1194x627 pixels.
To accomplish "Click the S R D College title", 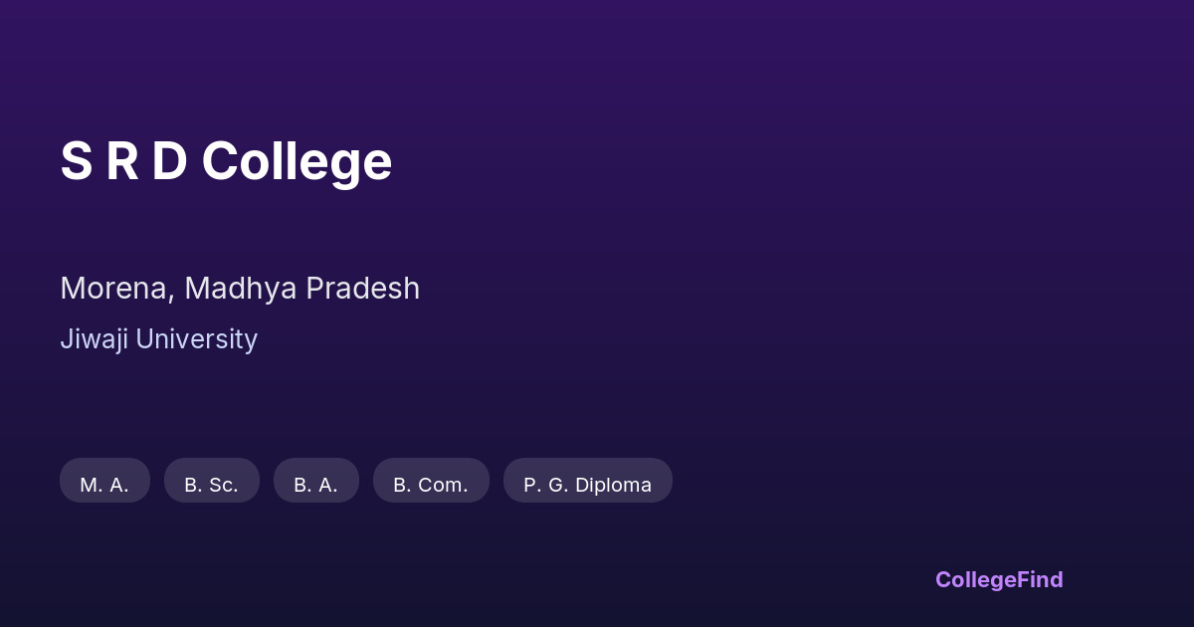I will [226, 161].
